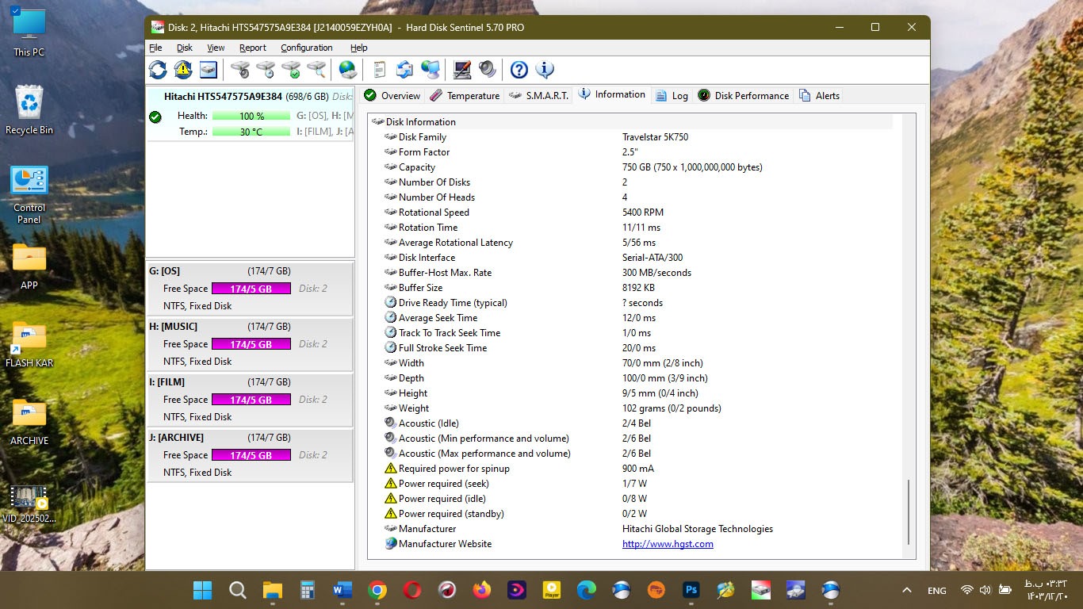Open the report document toolbar icon
Viewport: 1083px width, 609px height.
coord(379,70)
